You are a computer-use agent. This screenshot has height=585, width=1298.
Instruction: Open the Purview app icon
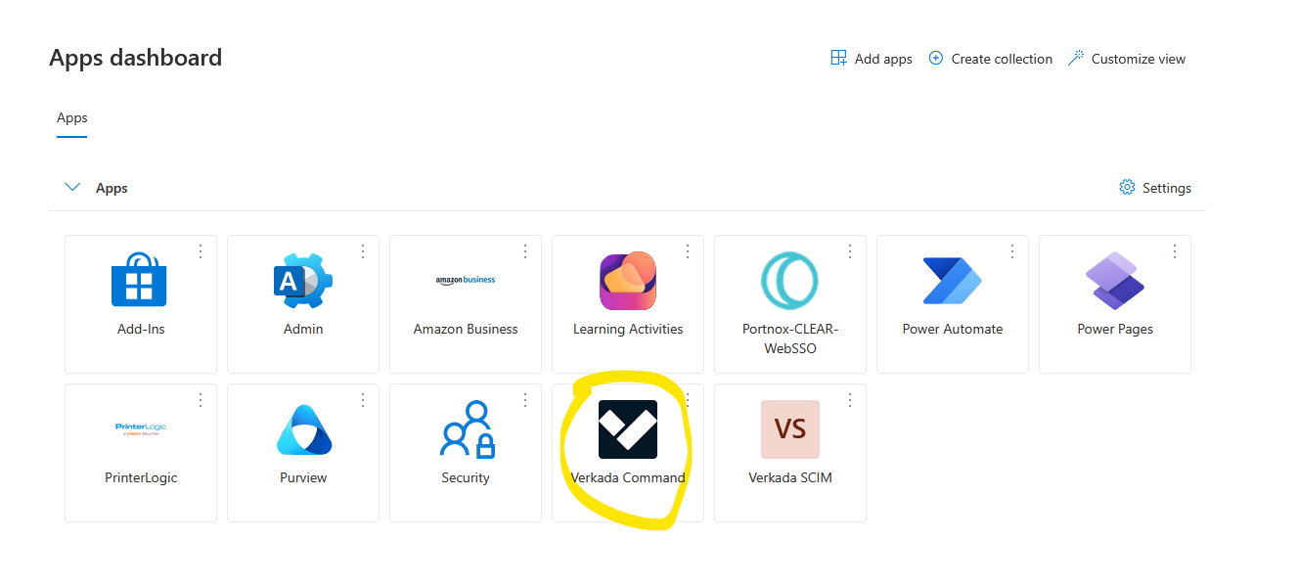pyautogui.click(x=302, y=429)
